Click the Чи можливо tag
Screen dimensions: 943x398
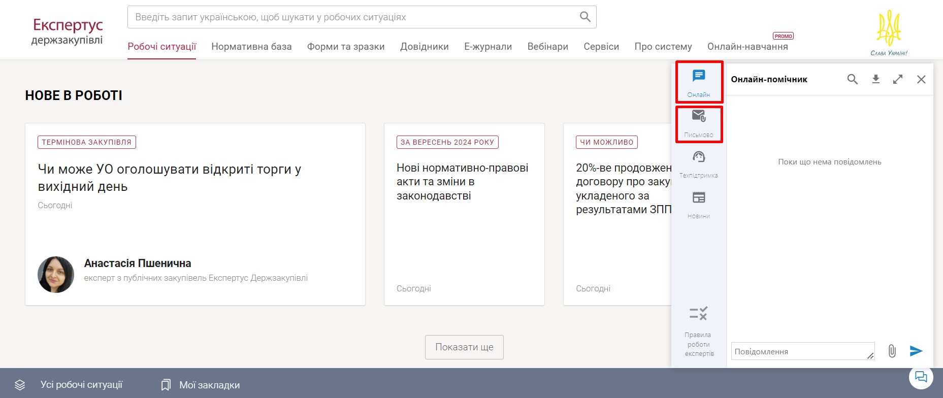tap(607, 142)
